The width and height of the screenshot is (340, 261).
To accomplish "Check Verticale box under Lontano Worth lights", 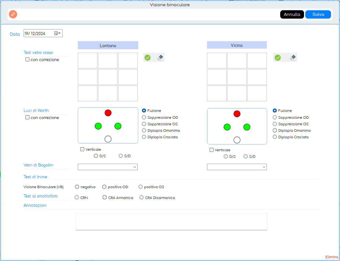I will pyautogui.click(x=82, y=149).
